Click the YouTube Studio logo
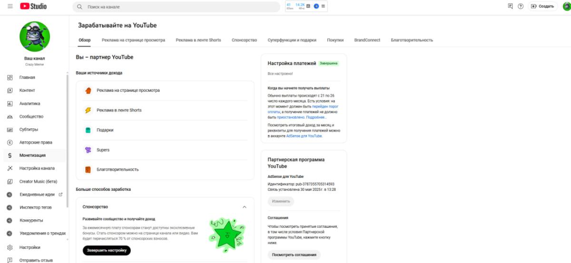 click(x=33, y=6)
